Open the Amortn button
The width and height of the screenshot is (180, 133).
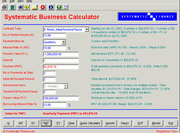(110, 123)
